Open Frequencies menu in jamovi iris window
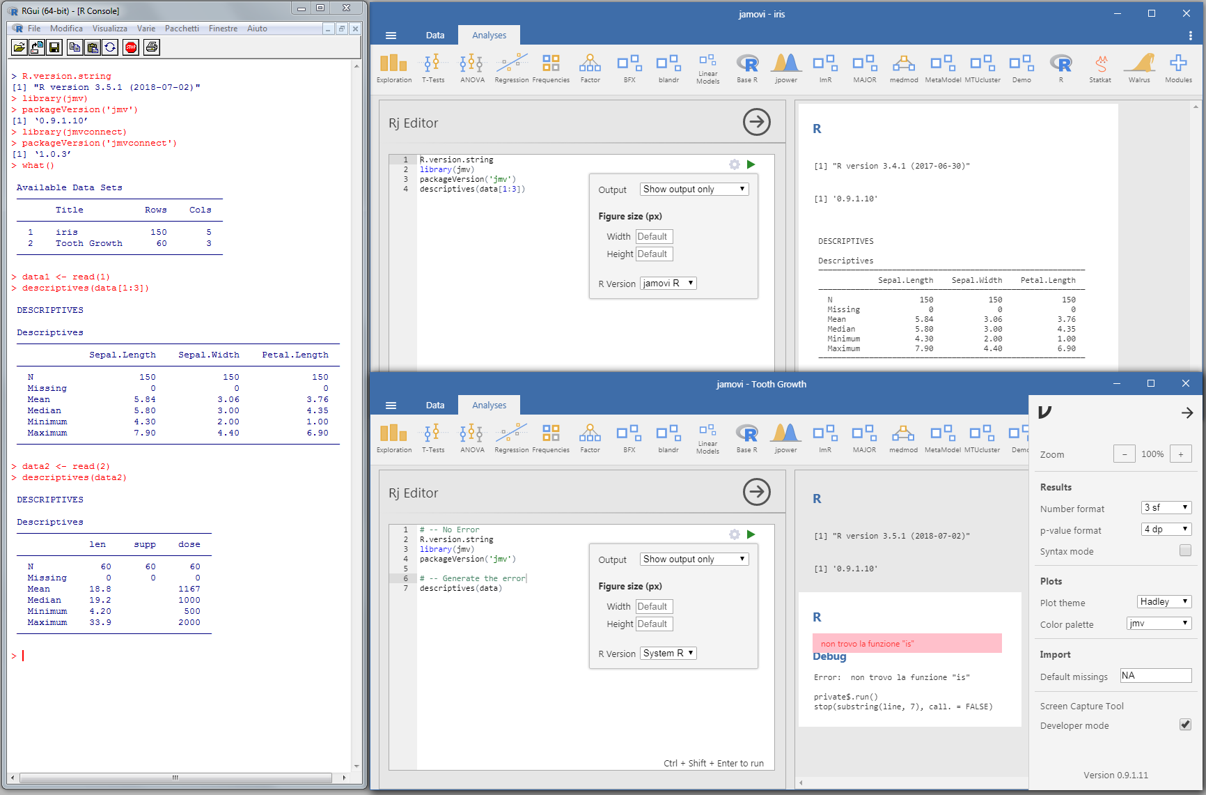This screenshot has height=795, width=1206. tap(551, 68)
